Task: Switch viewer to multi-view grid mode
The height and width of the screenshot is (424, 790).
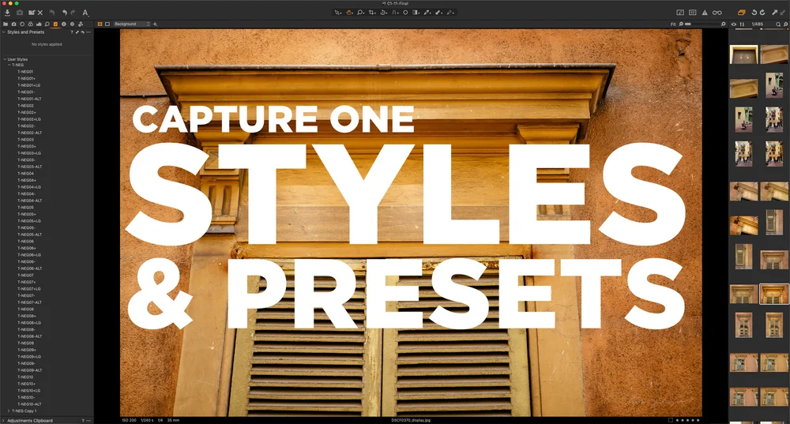Action: coord(100,24)
